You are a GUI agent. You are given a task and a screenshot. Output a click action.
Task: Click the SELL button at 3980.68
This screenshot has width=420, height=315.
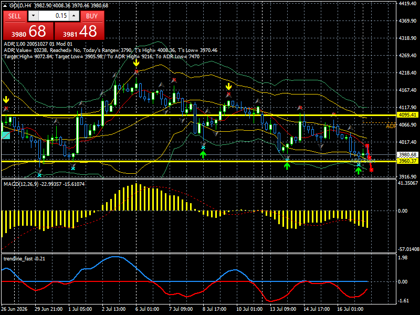(28, 25)
